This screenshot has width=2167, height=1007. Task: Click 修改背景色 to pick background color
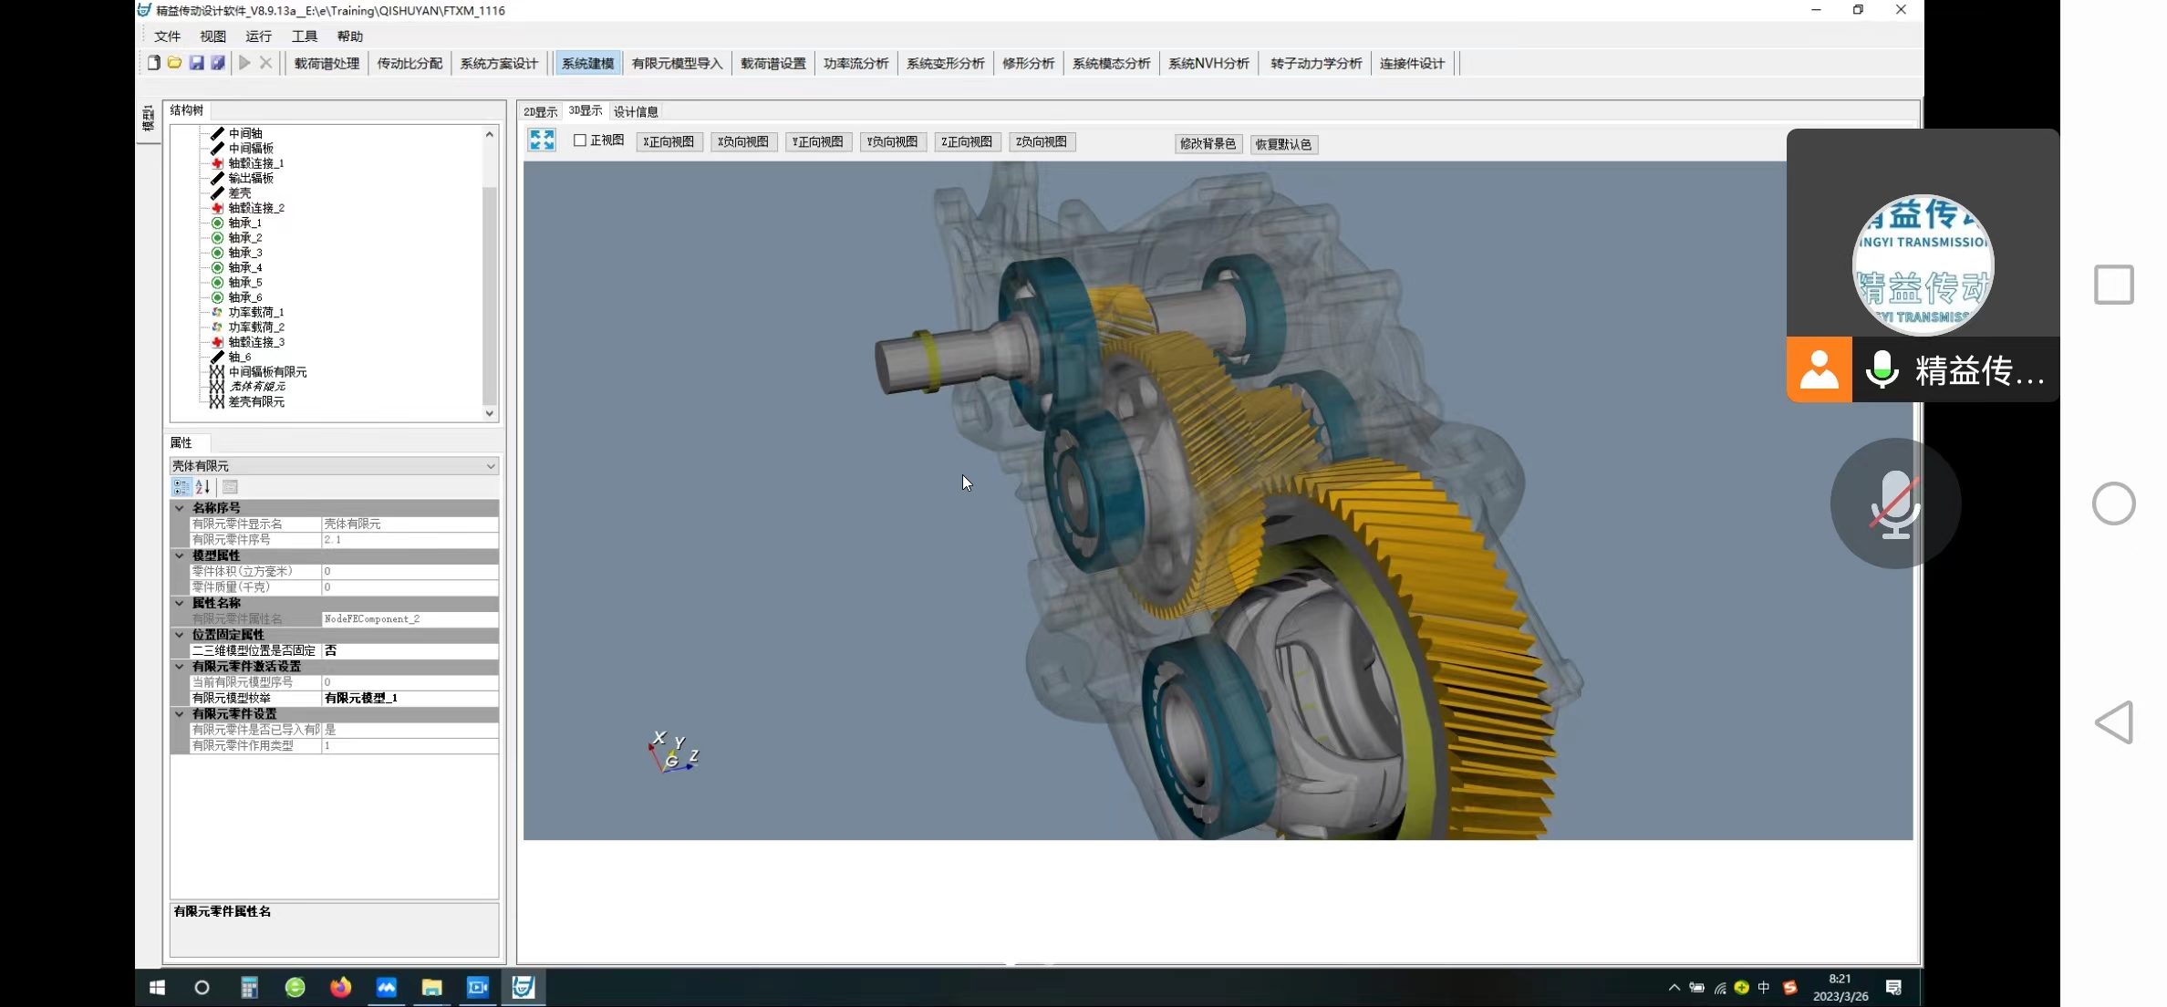[1207, 144]
